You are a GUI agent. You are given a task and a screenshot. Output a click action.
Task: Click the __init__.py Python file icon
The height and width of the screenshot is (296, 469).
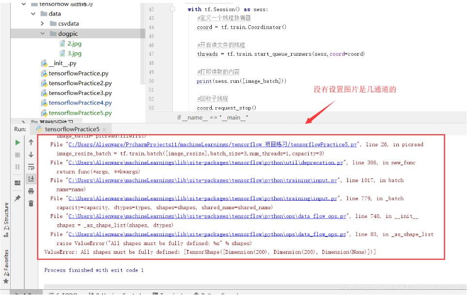tap(44, 63)
